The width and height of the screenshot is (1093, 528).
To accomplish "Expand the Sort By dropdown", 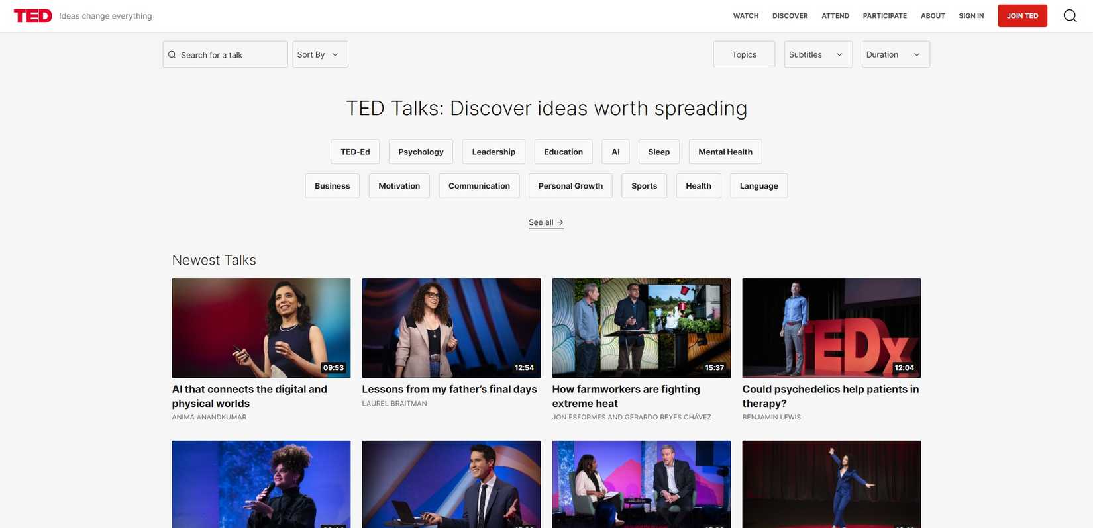I will [320, 55].
